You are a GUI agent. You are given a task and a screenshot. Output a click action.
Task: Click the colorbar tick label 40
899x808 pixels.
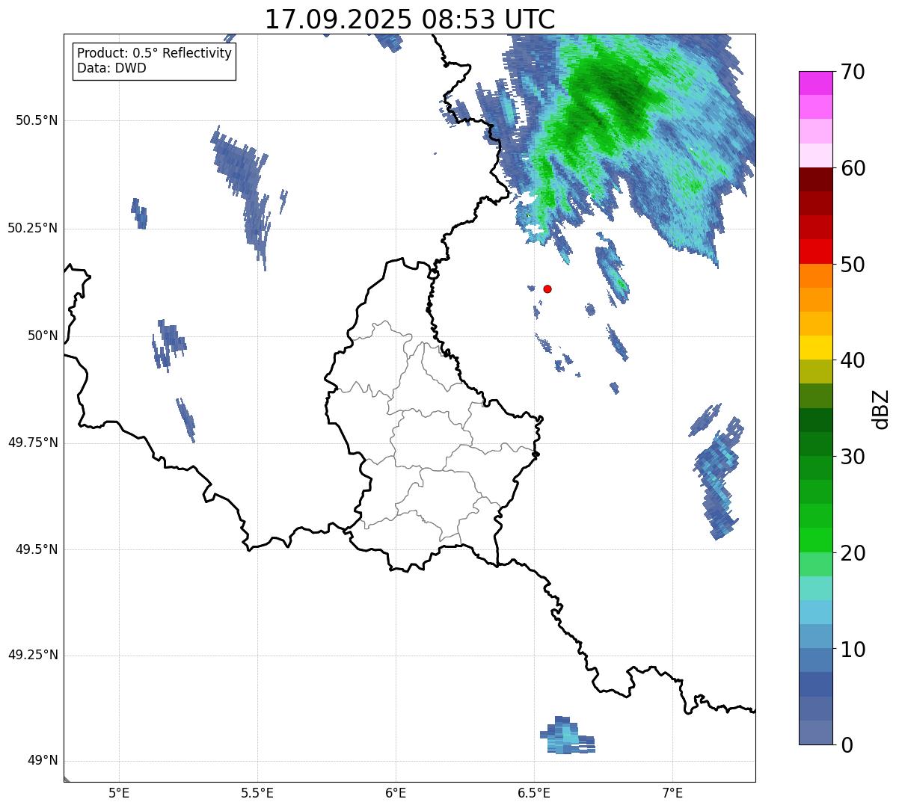(853, 360)
